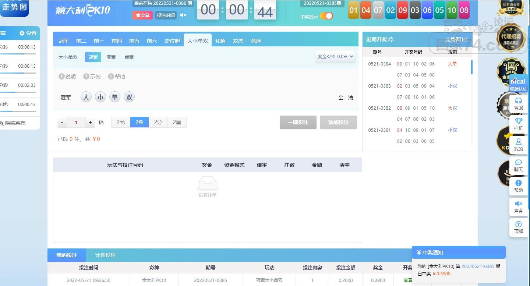
Task: Open 挂机 diamond icon in side toolbar
Action: point(519,121)
